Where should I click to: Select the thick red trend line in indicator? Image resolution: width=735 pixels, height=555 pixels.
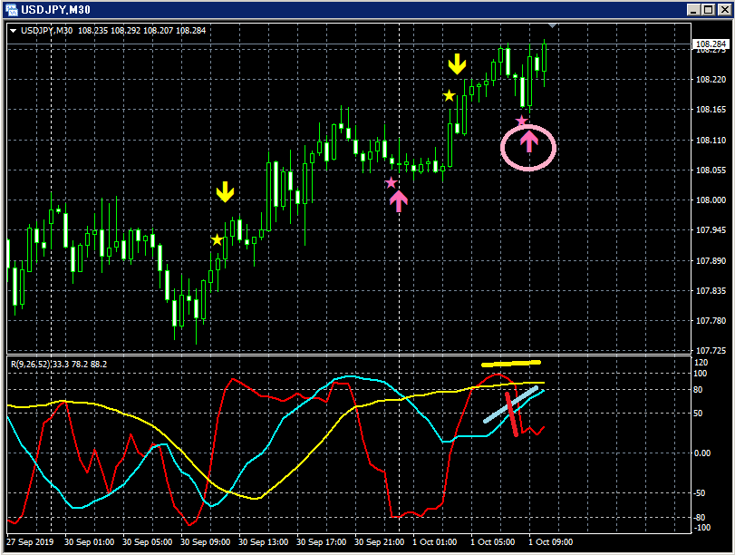(x=512, y=414)
